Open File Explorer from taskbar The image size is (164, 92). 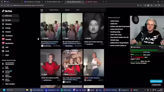(27, 90)
